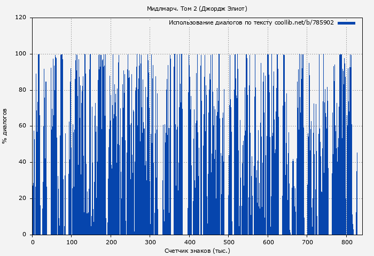Viewport: 374px width, 256px height.
Task: Select the 'Счетчик знаков (тыс.)' x-axis label
Action: click(197, 250)
